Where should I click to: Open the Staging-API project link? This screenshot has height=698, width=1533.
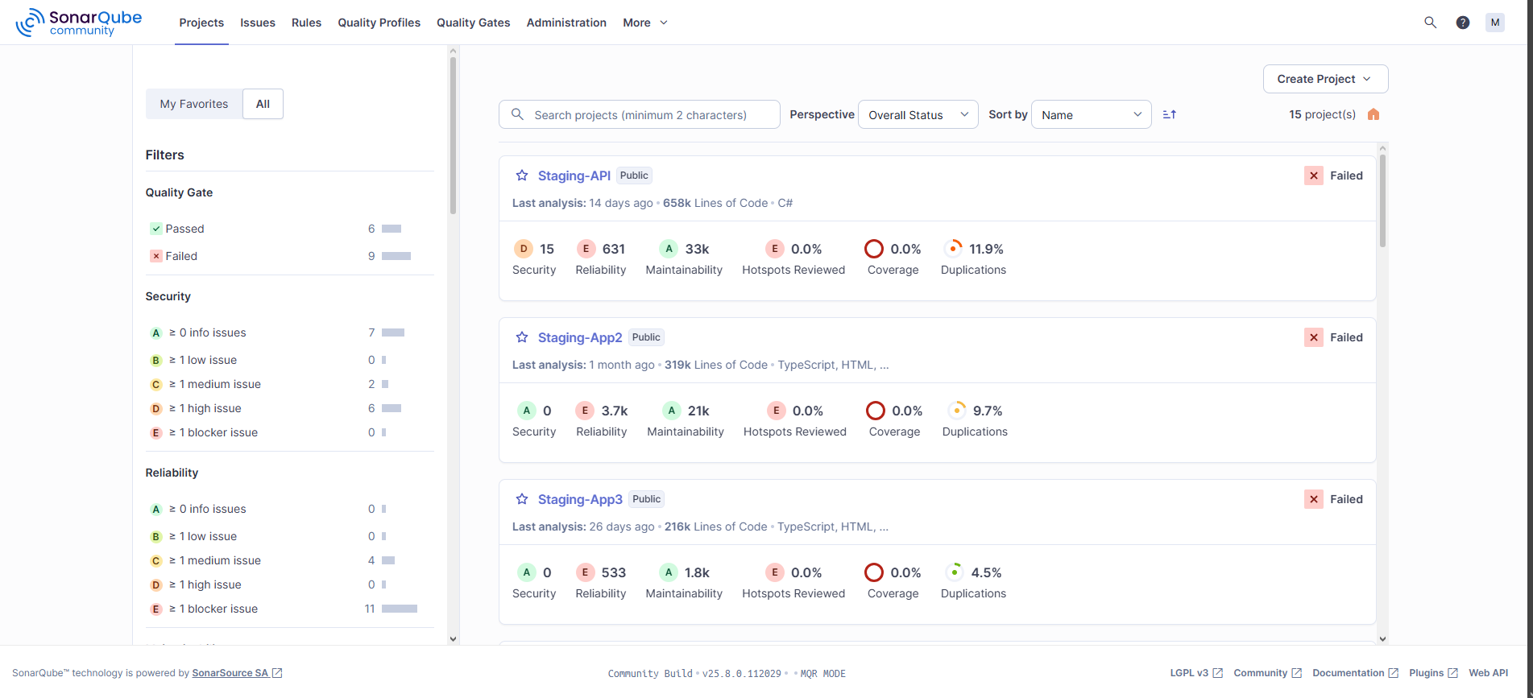(574, 176)
